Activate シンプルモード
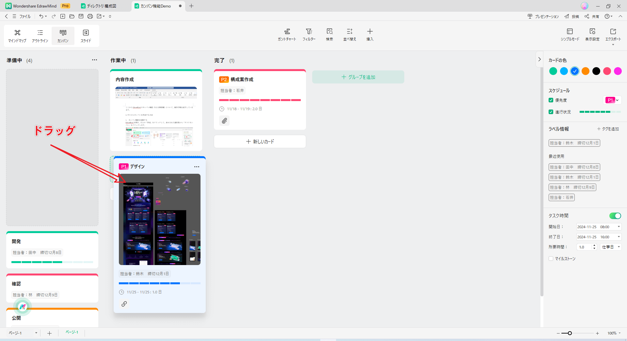The height and width of the screenshot is (341, 627). point(570,35)
